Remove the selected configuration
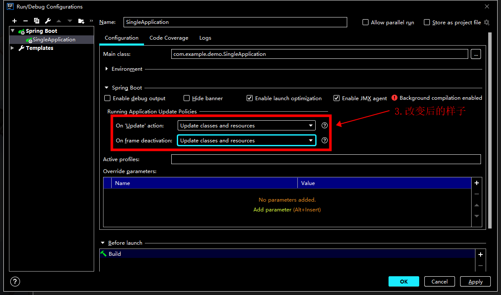501x295 pixels. 26,21
